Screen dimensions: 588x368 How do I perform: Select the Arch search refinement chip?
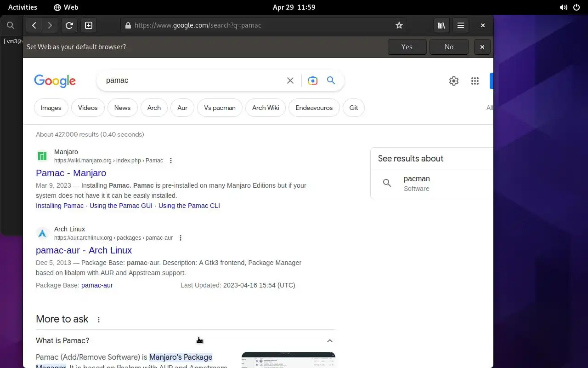click(x=154, y=108)
